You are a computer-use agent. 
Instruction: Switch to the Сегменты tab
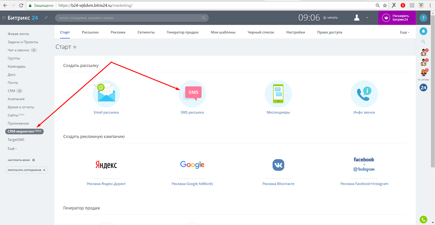[146, 32]
